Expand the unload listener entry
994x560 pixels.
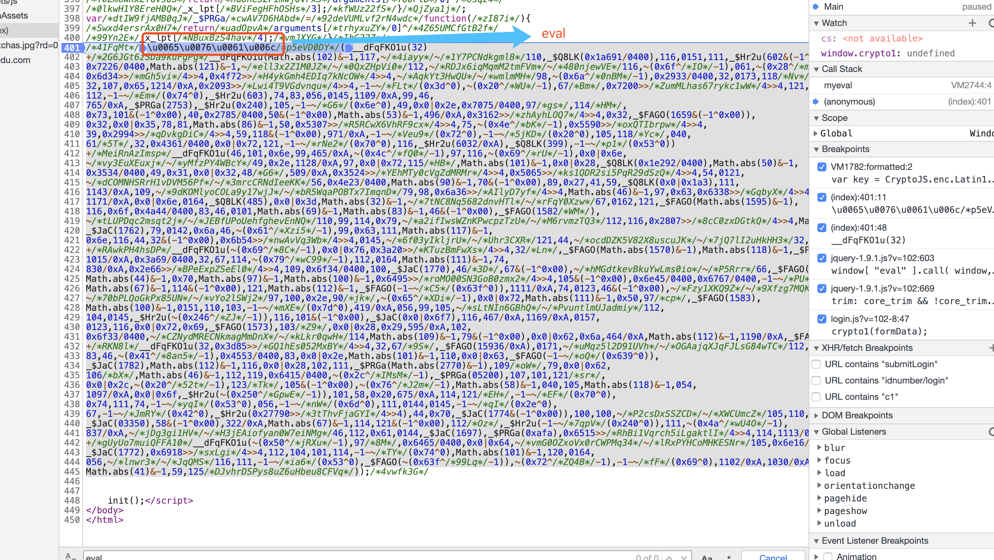[820, 524]
